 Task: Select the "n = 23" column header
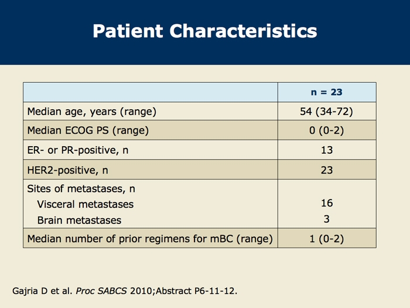(326, 92)
